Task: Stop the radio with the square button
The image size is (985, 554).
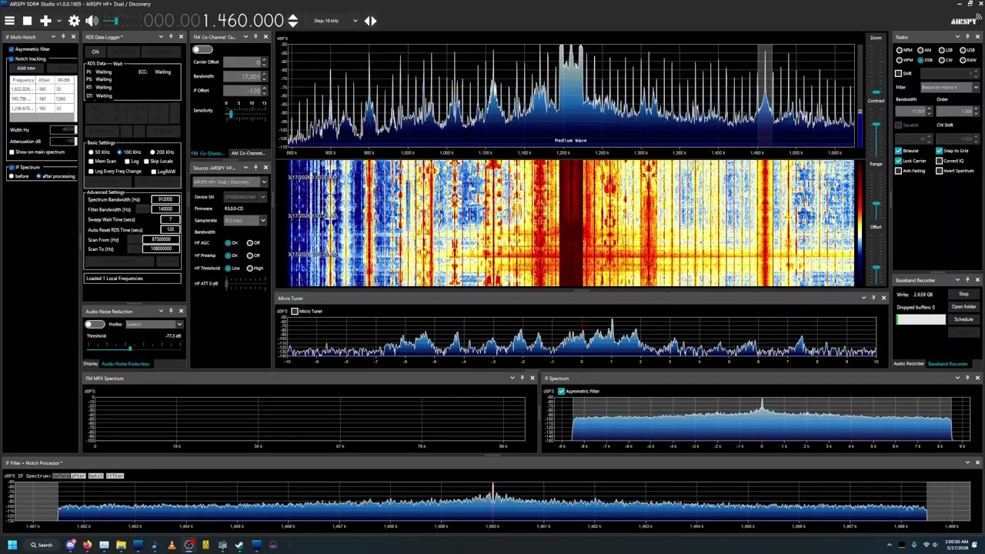Action: [27, 21]
